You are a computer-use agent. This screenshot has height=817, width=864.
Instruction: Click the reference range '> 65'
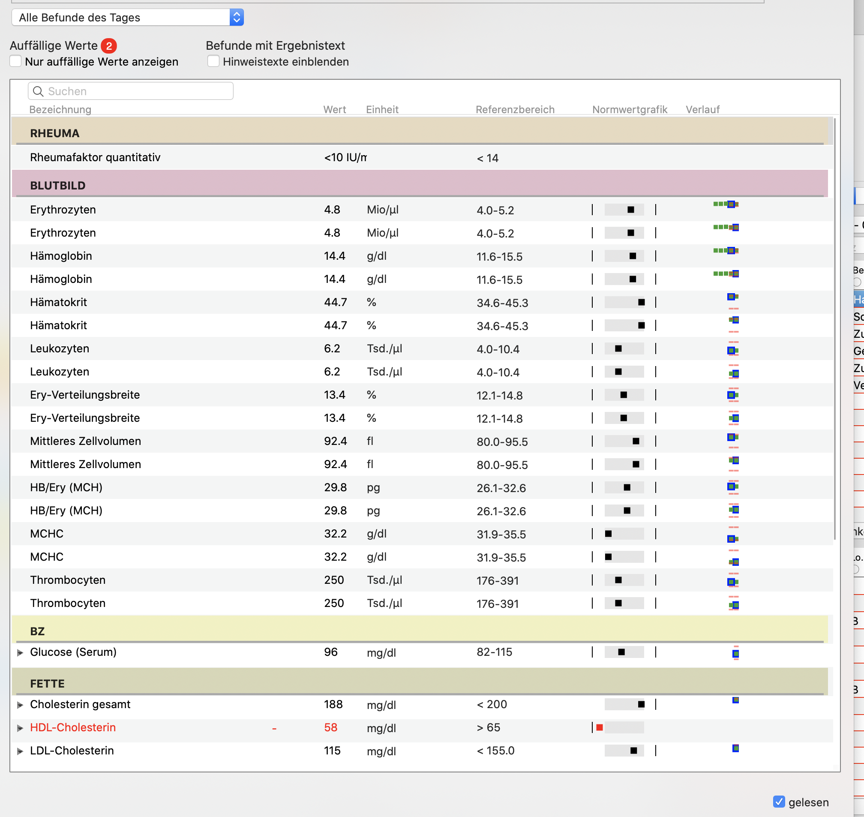coord(488,728)
